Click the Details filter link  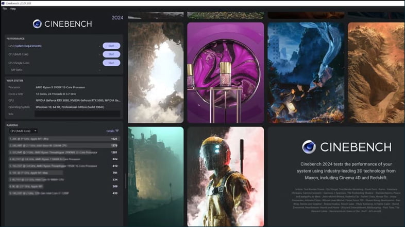point(110,131)
